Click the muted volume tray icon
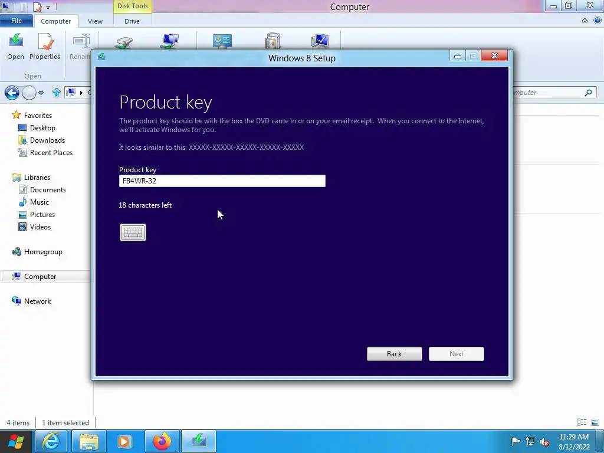The height and width of the screenshot is (453, 604). point(544,441)
